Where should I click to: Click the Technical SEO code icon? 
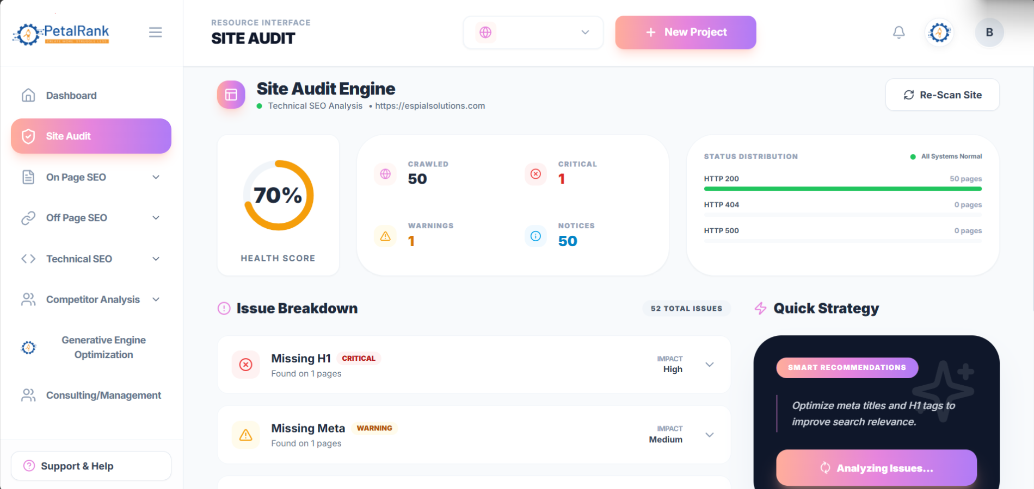pyautogui.click(x=28, y=259)
